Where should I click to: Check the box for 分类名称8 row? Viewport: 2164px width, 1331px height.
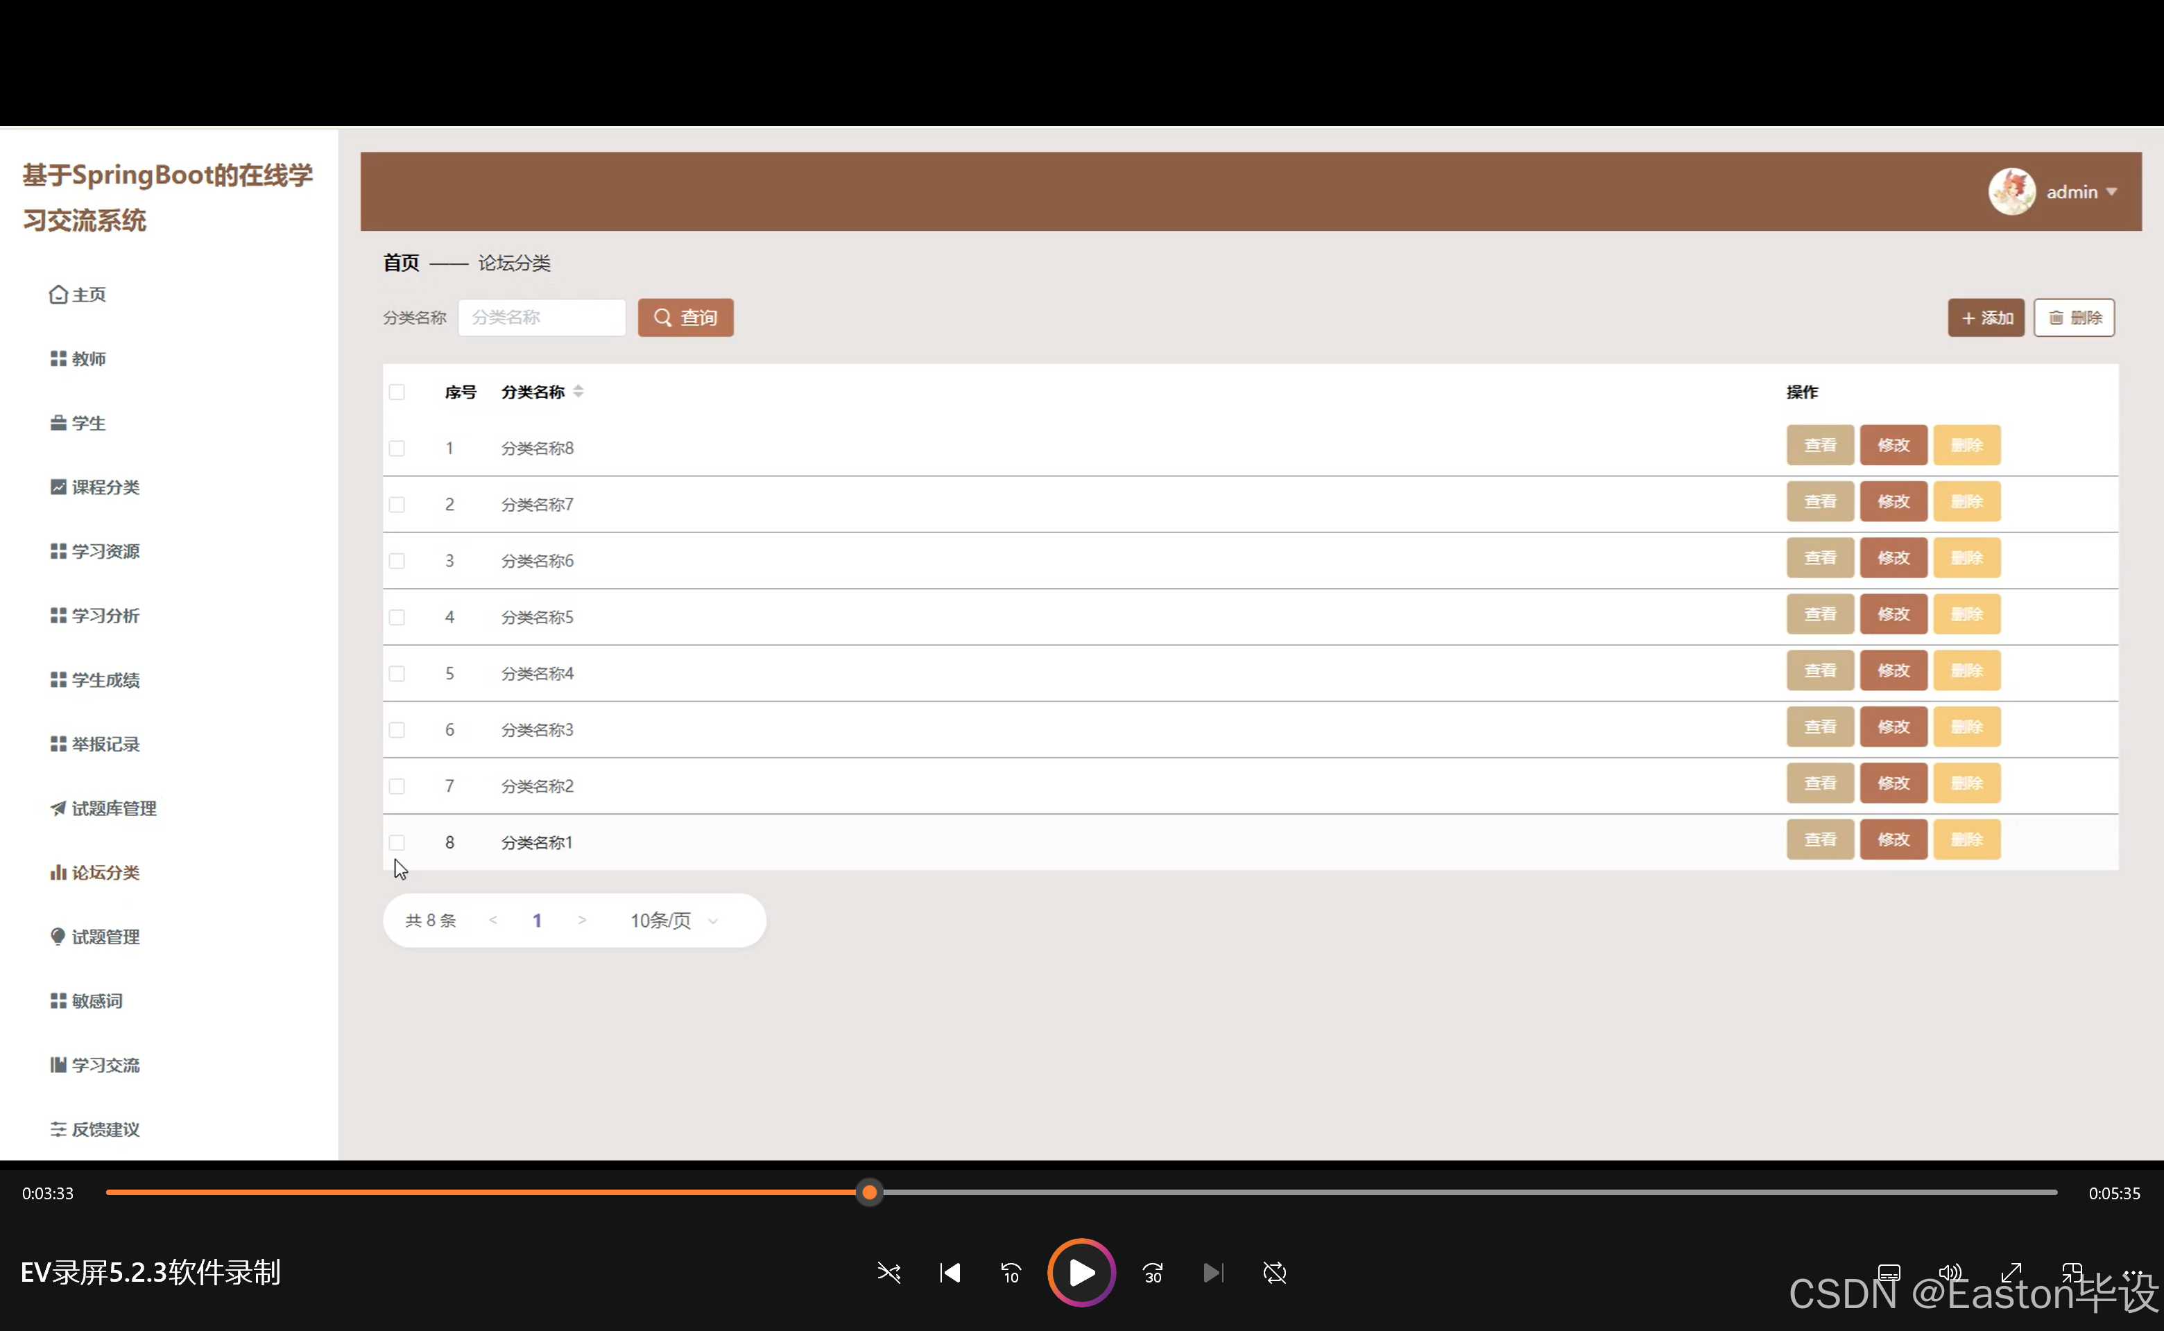(397, 448)
